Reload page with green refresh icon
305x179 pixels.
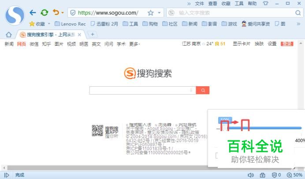coord(45,13)
